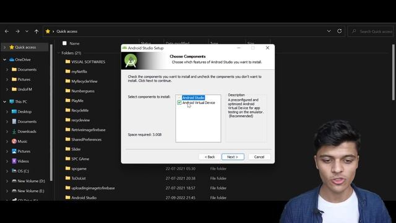396x223 pixels.
Task: Click the Videos icon in sidebar
Action: pyautogui.click(x=14, y=161)
